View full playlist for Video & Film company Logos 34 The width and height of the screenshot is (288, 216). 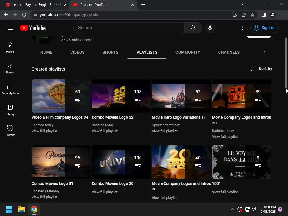pos(44,131)
